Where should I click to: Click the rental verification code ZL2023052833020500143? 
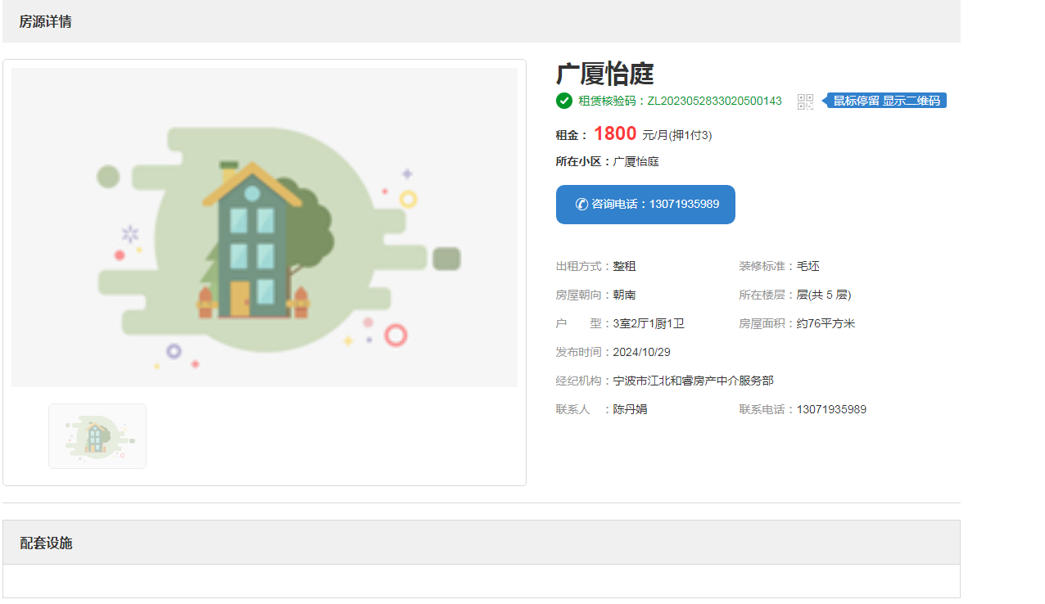[714, 101]
